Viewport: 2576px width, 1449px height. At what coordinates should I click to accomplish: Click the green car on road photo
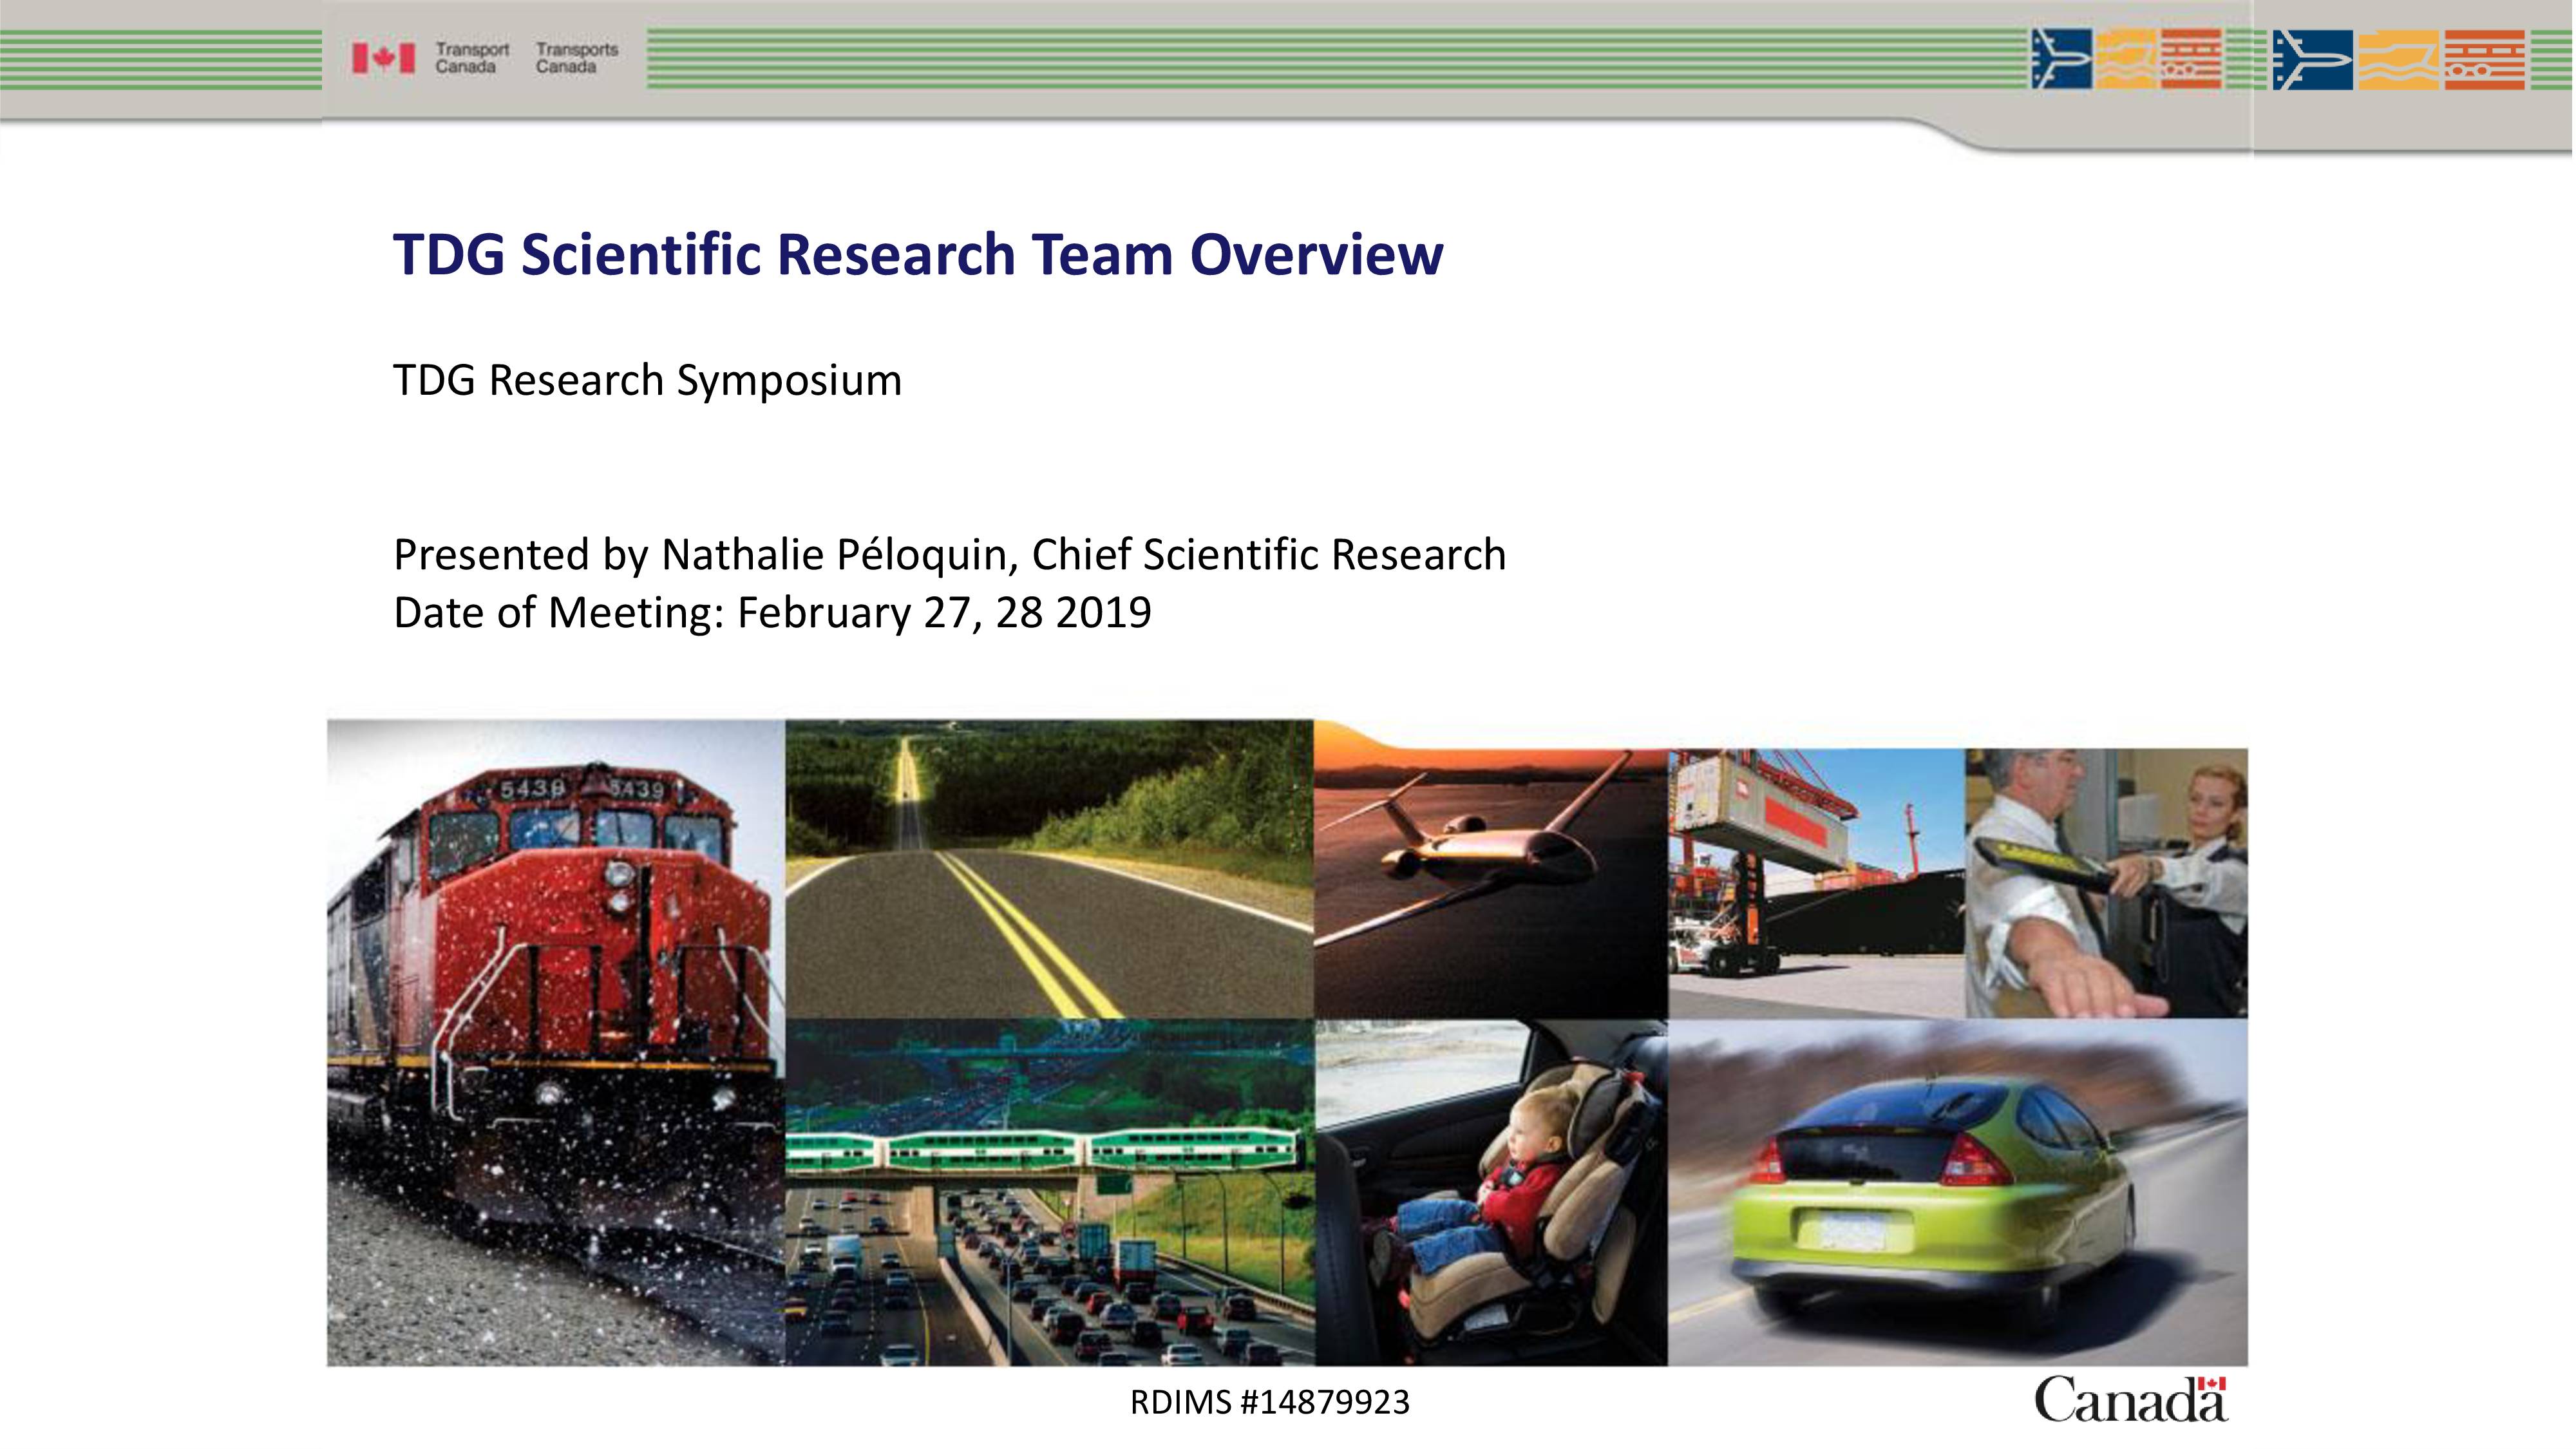1958,1192
